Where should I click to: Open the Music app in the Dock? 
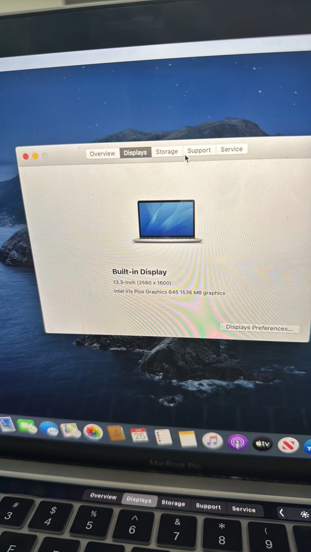click(x=212, y=441)
